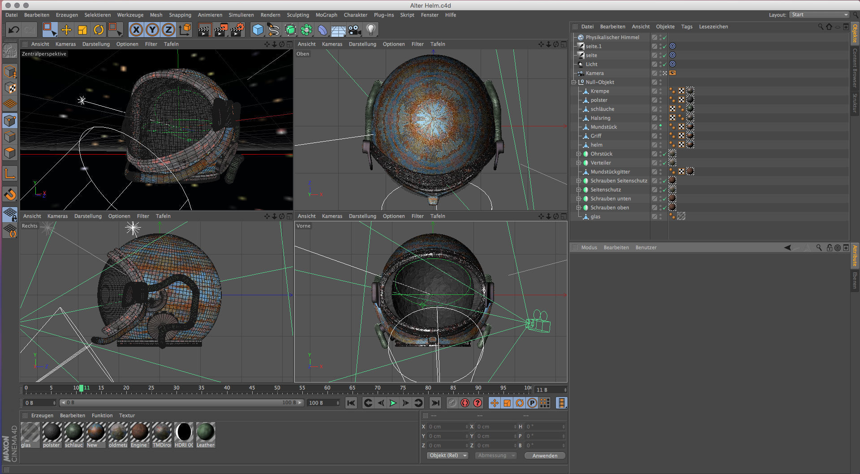The width and height of the screenshot is (860, 474).
Task: Toggle editor visibility dots for Krempe
Action: (x=660, y=91)
